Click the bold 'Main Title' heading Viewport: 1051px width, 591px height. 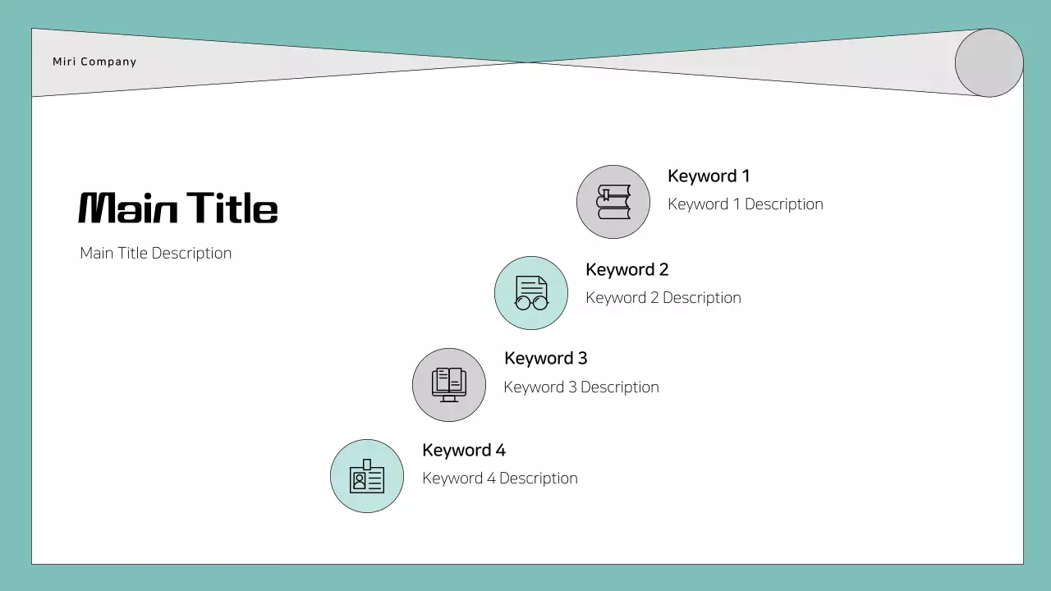pos(178,208)
